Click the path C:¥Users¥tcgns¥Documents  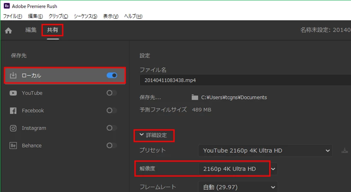[234, 98]
